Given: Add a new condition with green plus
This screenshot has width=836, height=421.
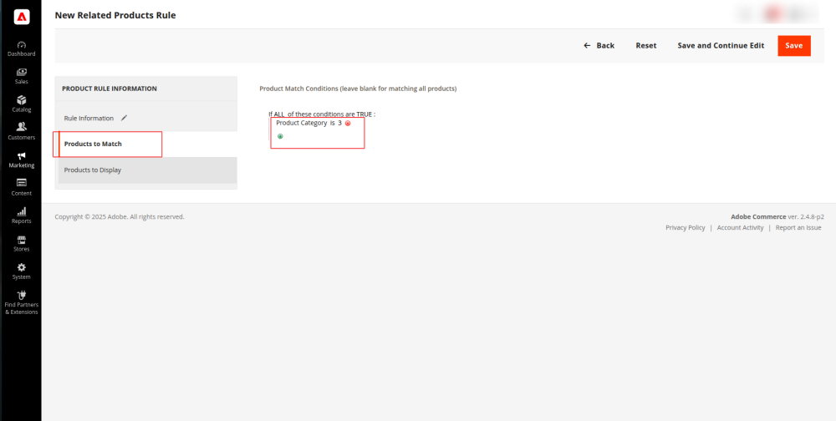Looking at the screenshot, I should click(x=280, y=136).
